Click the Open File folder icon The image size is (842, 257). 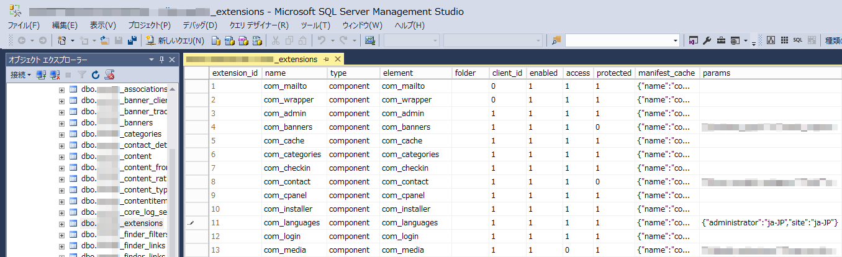(105, 40)
